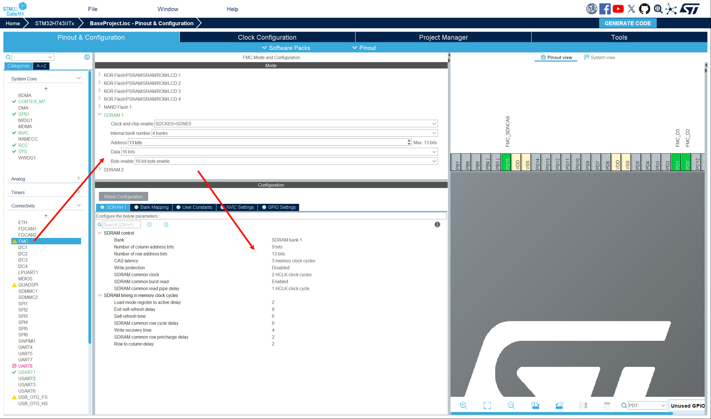Open the GitHub icon link
This screenshot has height=419, width=711.
point(644,9)
